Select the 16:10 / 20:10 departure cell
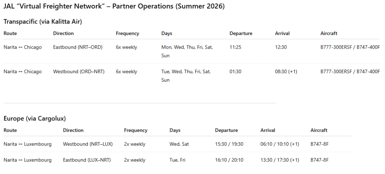This screenshot has width=385, height=174. (x=229, y=160)
